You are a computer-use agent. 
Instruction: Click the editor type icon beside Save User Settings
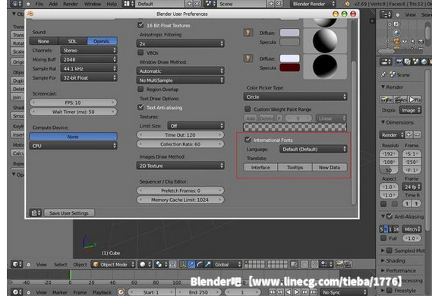point(35,213)
